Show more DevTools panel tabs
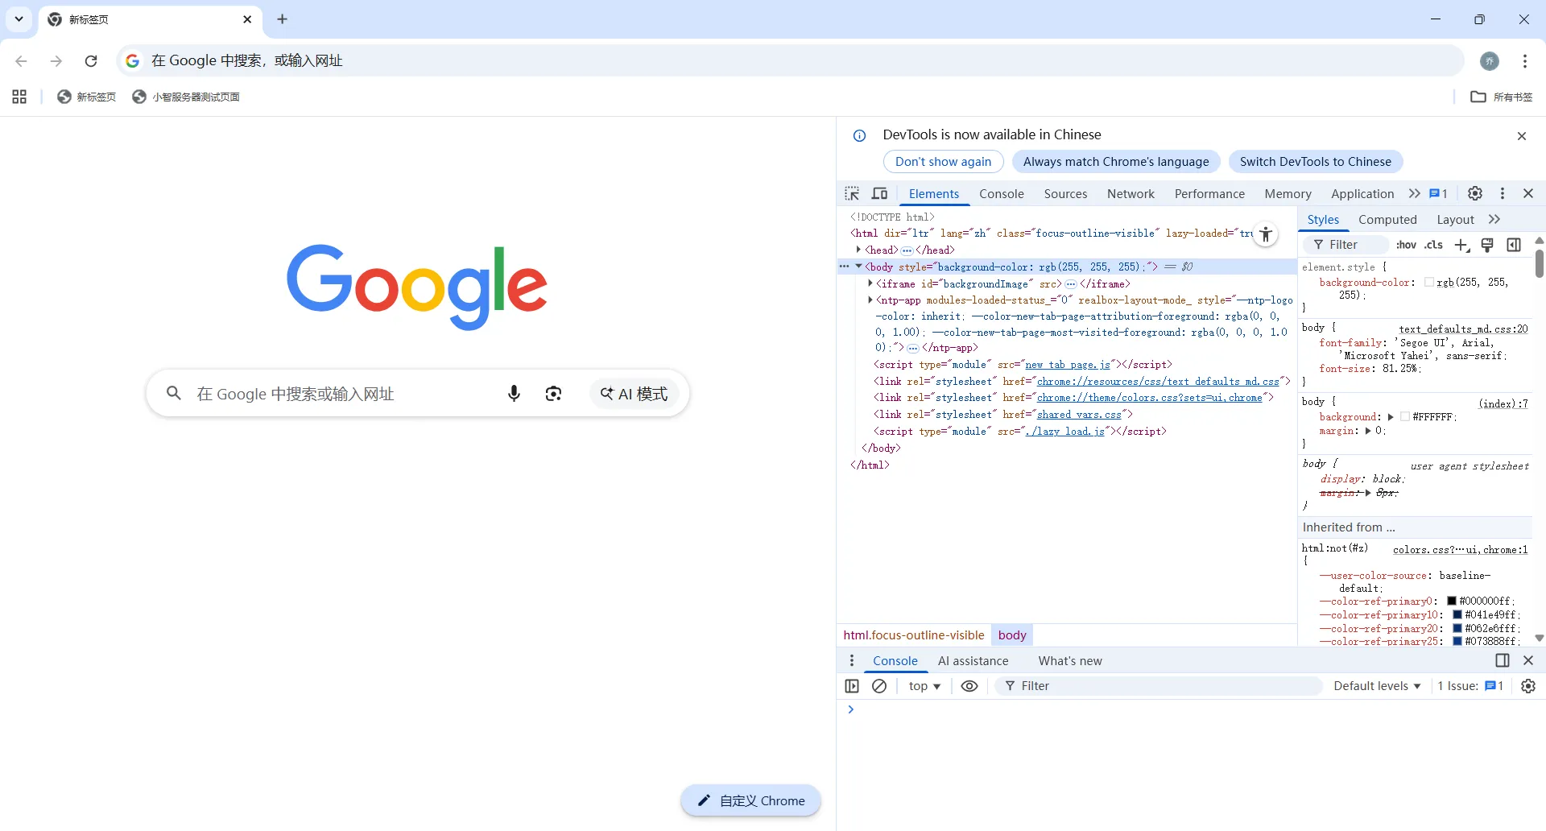Screen dimensions: 1546x831 pyautogui.click(x=1415, y=193)
